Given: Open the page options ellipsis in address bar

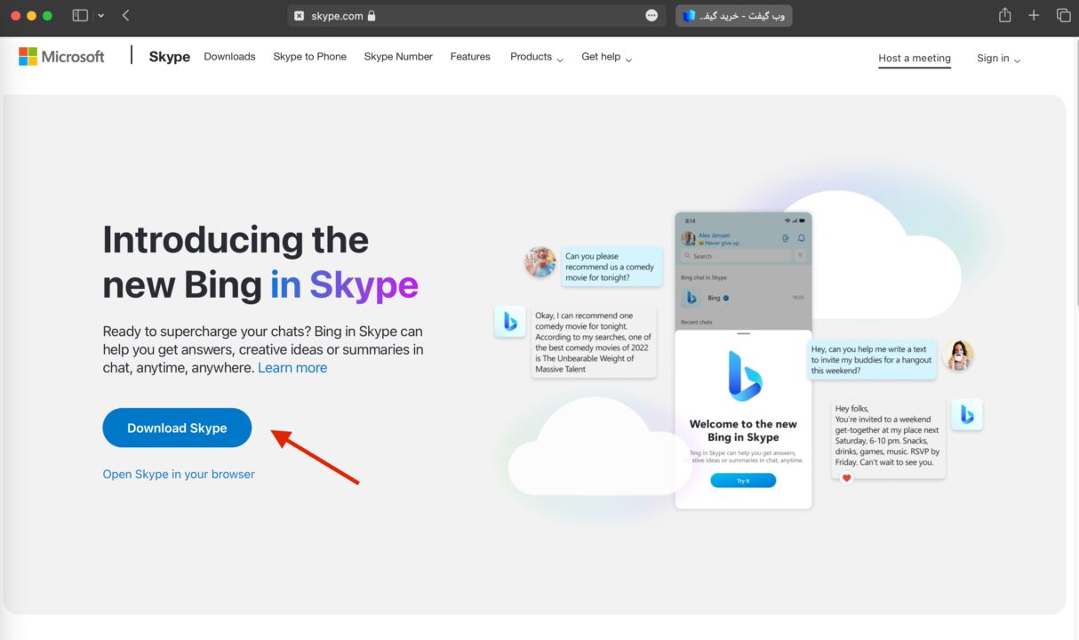Looking at the screenshot, I should pos(651,15).
